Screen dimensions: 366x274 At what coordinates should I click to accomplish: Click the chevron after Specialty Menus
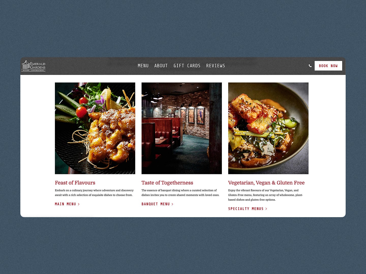(266, 209)
